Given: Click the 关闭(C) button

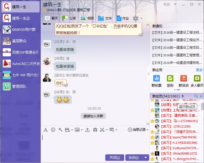Looking at the screenshot, I should [115, 158].
